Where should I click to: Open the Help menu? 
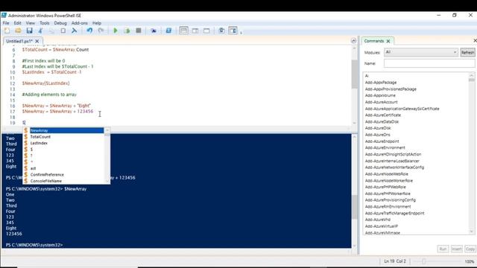97,23
